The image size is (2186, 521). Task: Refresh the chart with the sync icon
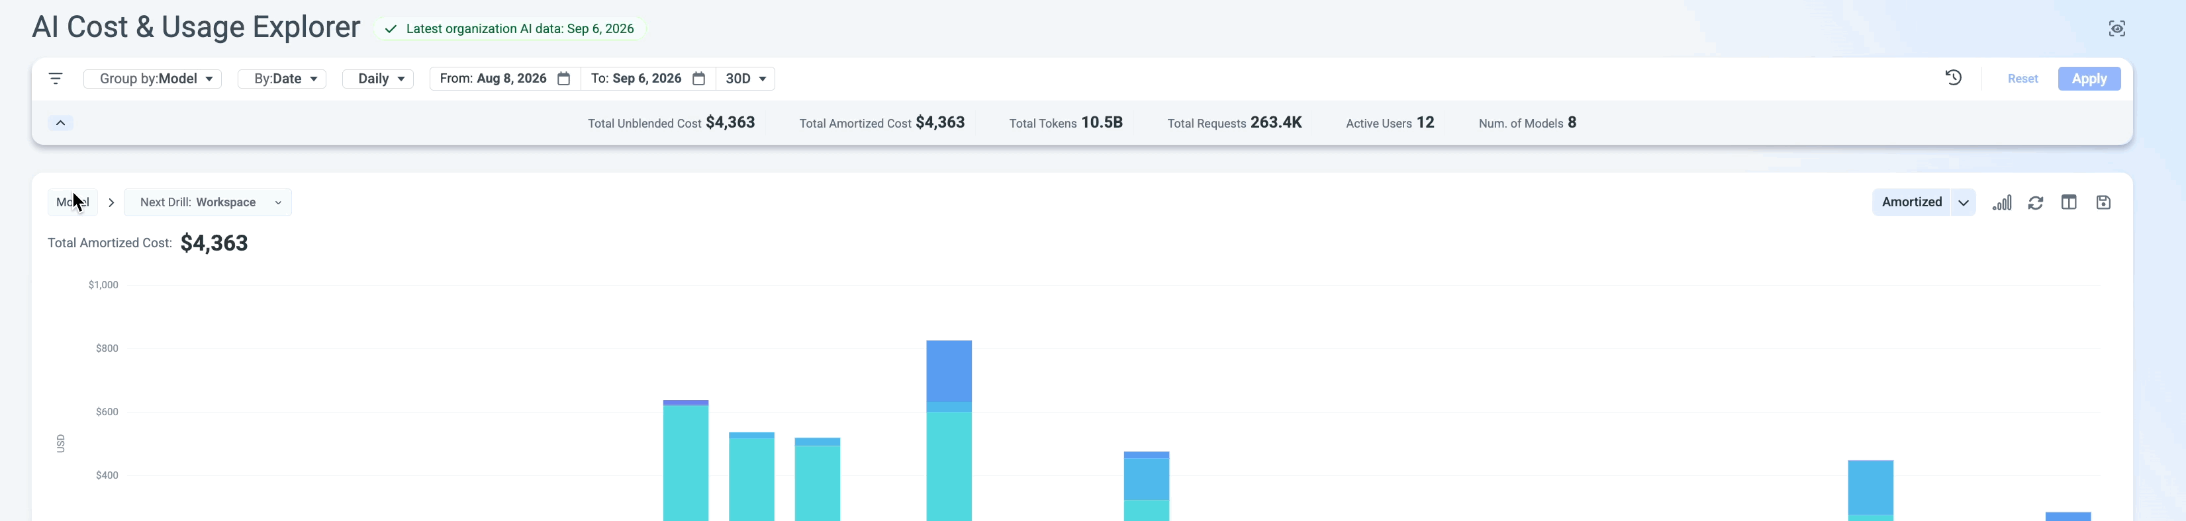click(2035, 202)
